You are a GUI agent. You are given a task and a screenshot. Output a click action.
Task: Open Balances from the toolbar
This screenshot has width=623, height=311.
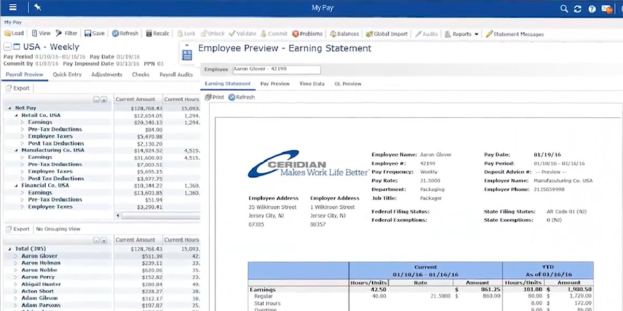click(x=344, y=34)
